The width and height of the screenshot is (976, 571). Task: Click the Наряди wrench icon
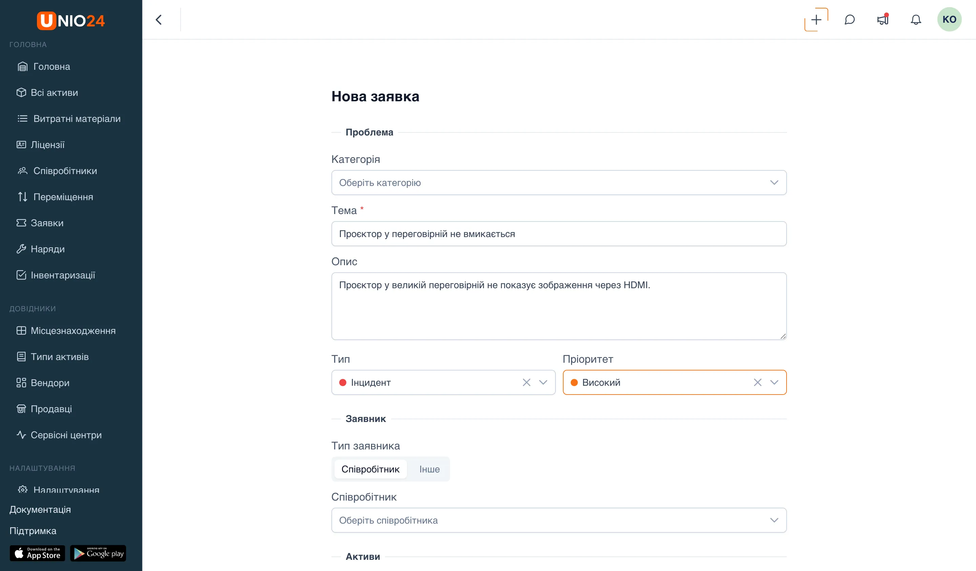click(21, 249)
